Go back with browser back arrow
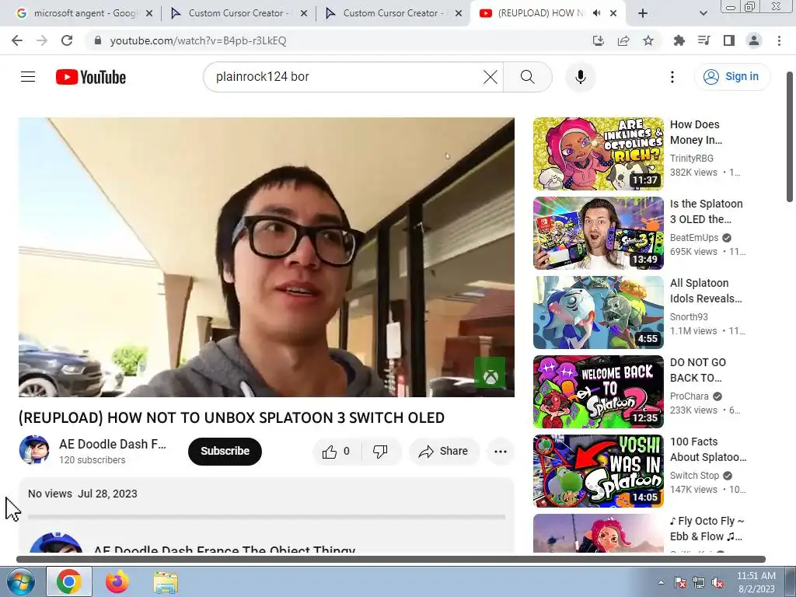796x597 pixels. click(17, 40)
